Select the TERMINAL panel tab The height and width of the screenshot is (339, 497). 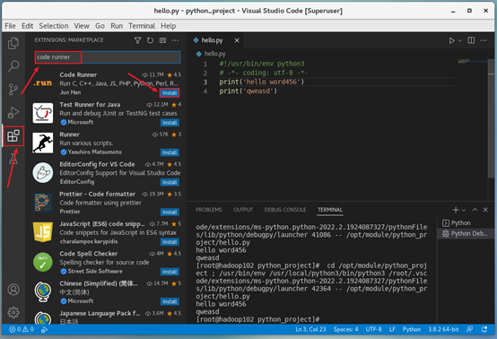pyautogui.click(x=330, y=210)
